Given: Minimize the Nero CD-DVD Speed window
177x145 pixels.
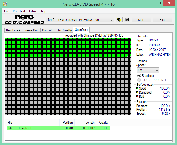Looking at the screenshot, I should click(152, 3).
